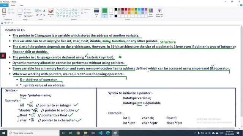243x136 pixels.
Task: Click the Windows search box
Action: click(x=33, y=133)
